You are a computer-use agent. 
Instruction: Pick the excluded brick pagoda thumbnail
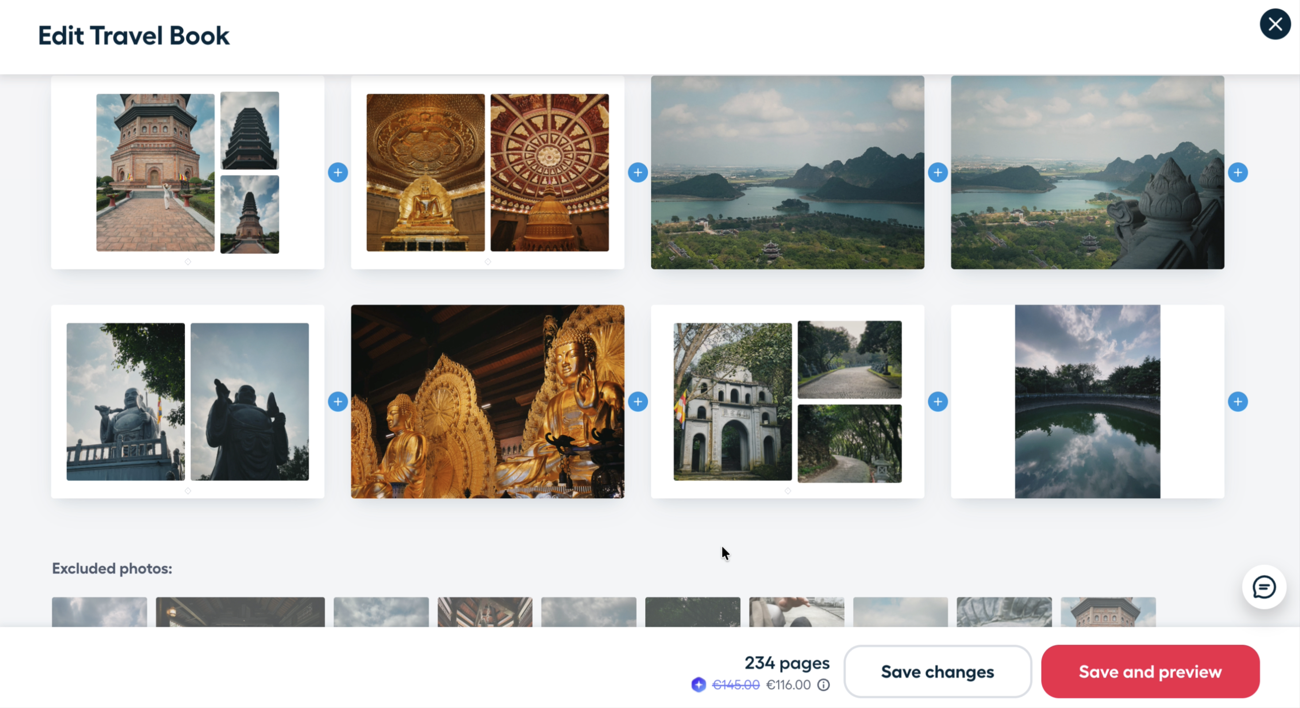[x=1108, y=612]
